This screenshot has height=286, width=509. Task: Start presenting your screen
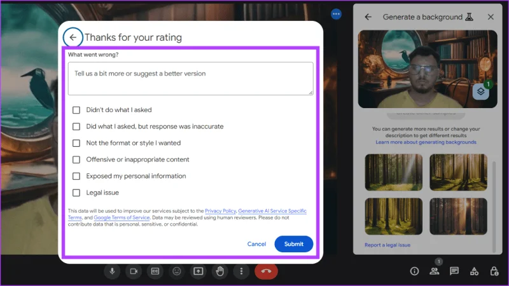[x=198, y=271]
